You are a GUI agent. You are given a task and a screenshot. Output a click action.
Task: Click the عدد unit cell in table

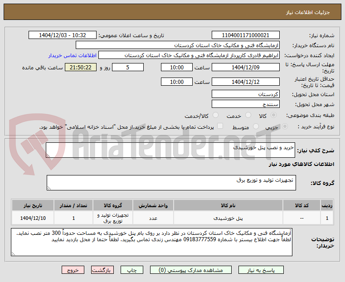point(153,218)
